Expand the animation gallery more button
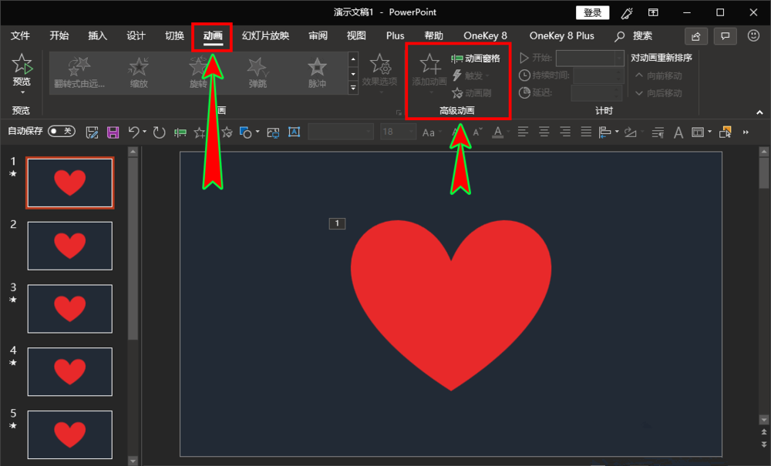This screenshot has height=466, width=771. click(353, 88)
